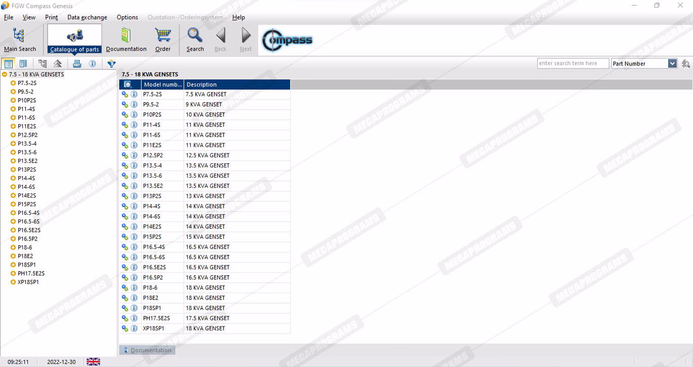The width and height of the screenshot is (693, 367).
Task: Open parts gear icon for P11-4S row
Action: point(125,125)
